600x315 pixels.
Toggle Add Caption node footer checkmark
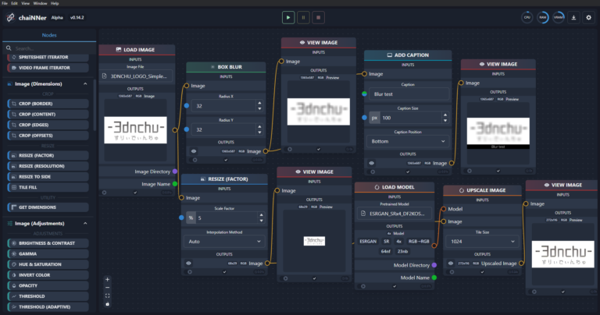coord(408,172)
